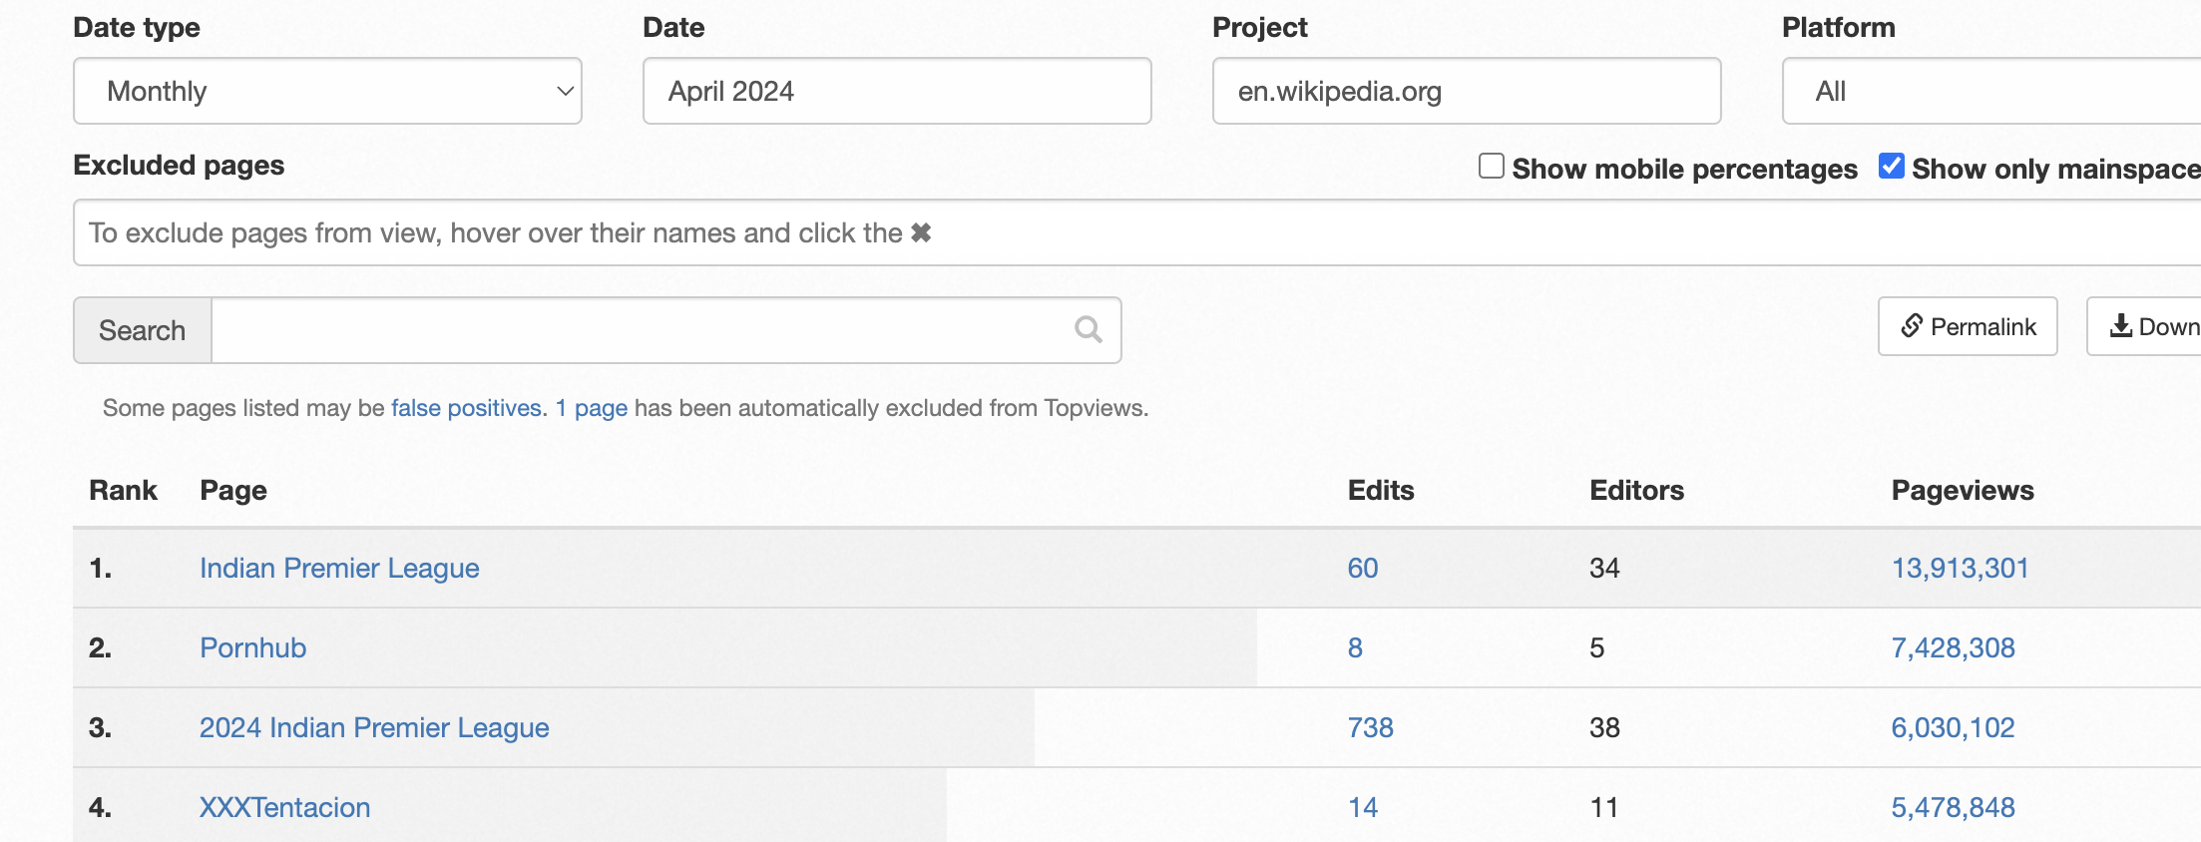Open the Platform All dropdown

tap(1991, 91)
